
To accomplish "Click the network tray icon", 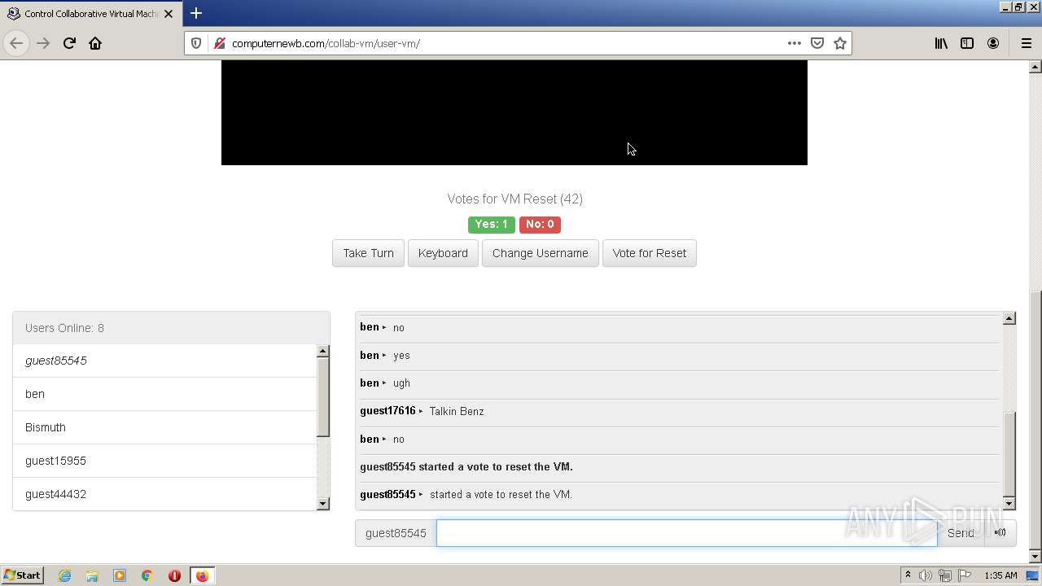I will 944,575.
